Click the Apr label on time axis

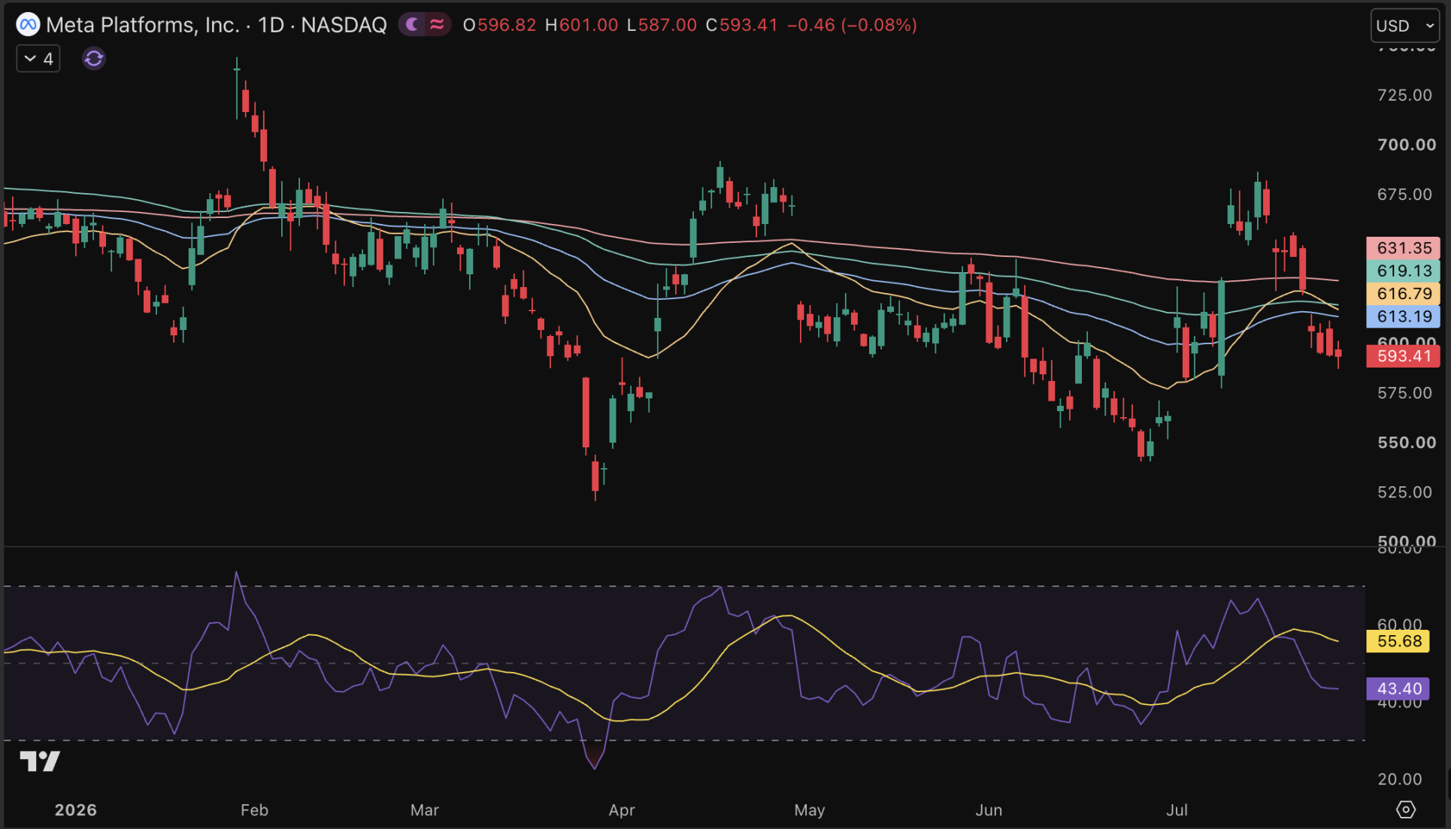tap(622, 810)
